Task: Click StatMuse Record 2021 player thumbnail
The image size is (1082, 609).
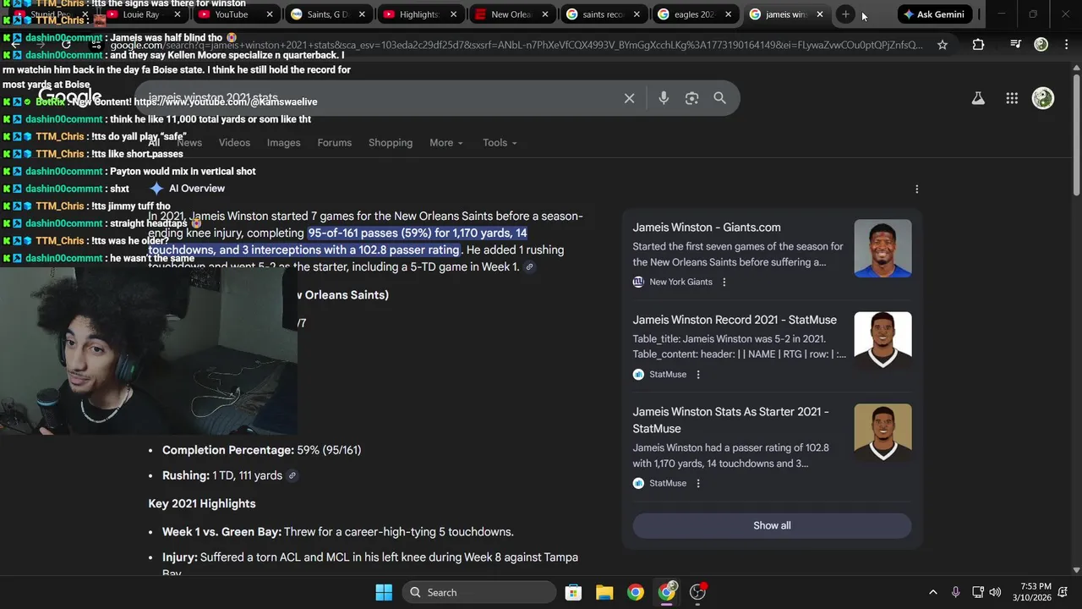Action: pyautogui.click(x=883, y=341)
